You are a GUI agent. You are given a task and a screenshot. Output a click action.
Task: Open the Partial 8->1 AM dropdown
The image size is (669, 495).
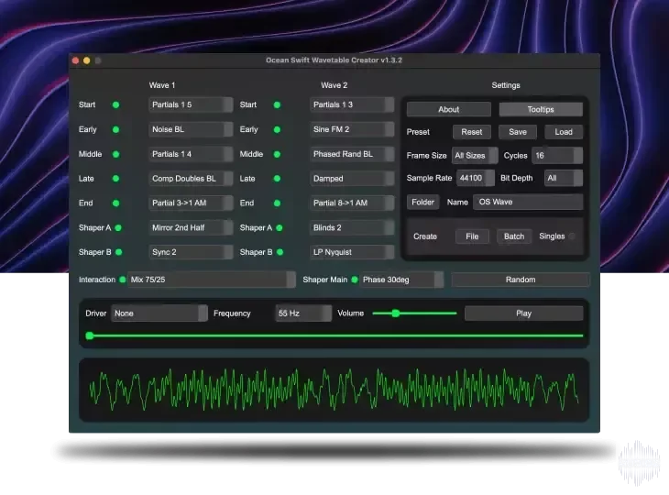tap(352, 203)
